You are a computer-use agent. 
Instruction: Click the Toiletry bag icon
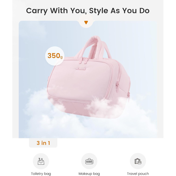41,161
